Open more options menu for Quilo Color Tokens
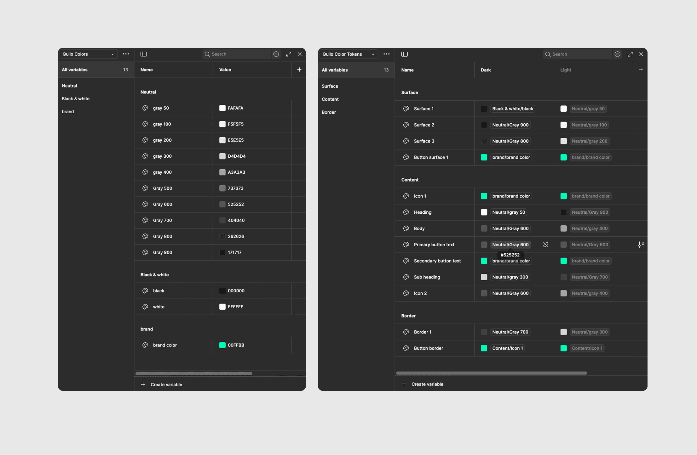Screen dimensions: 697x455 (x=387, y=54)
